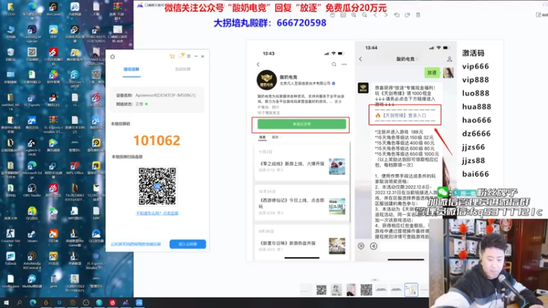Open QQ音乐 desktop shortcut
548x308 pixels.
coord(32,214)
